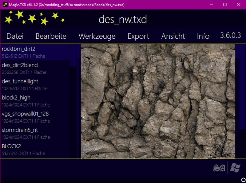The height and width of the screenshot is (183, 246).
Task: Click the rock texture preview image
Action: point(158,101)
